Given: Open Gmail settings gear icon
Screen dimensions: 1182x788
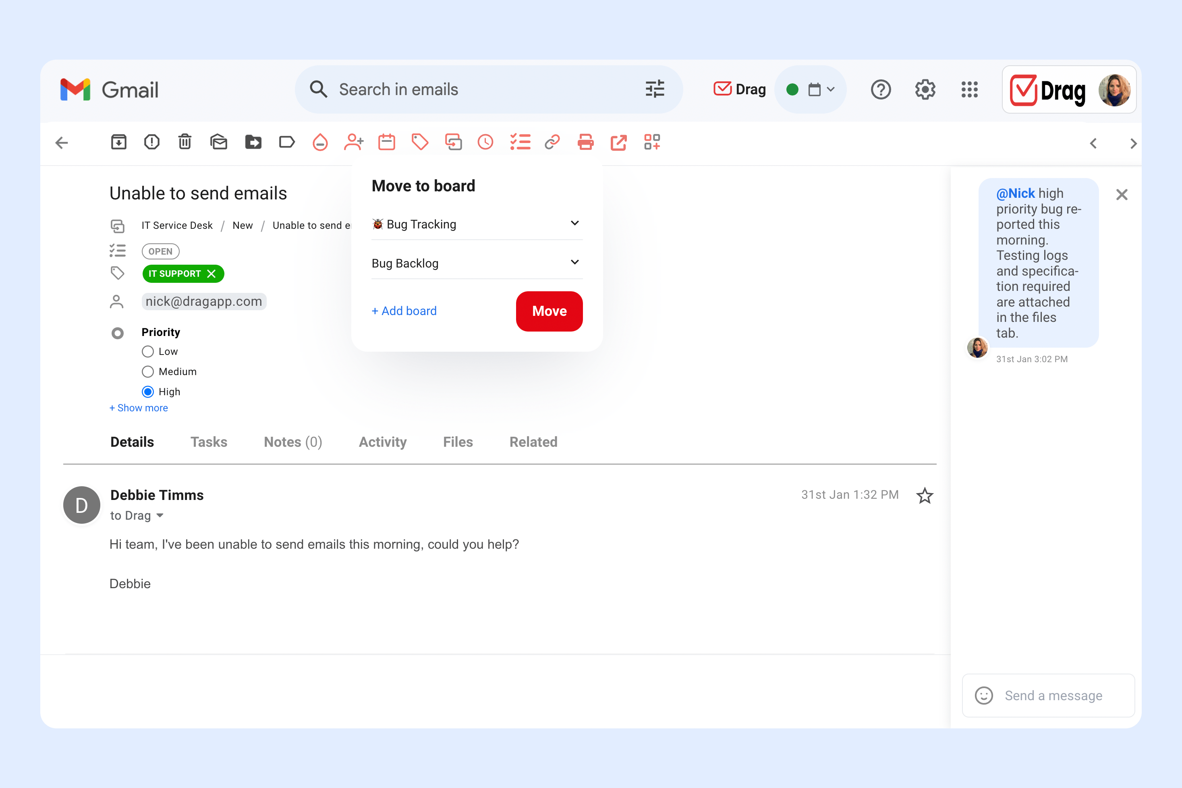Looking at the screenshot, I should tap(925, 89).
